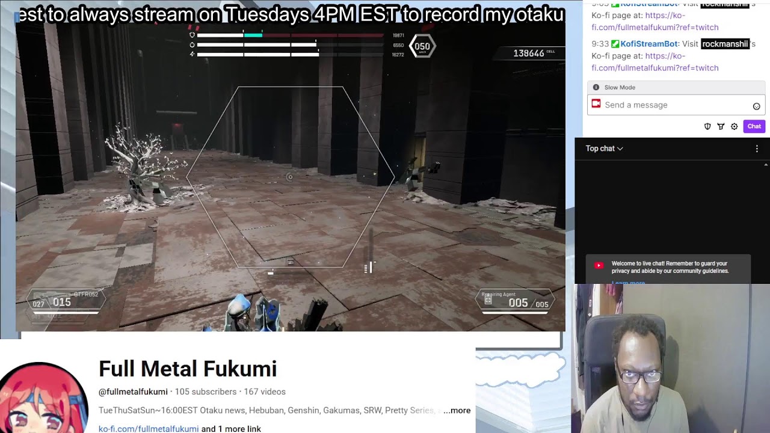Screen dimensions: 770x433
Task: Click the Full Metal Fukumi channel name
Action: click(x=188, y=369)
